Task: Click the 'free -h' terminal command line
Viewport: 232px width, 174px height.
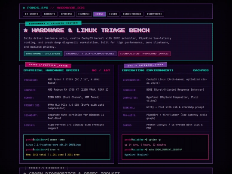Action: click(43, 150)
